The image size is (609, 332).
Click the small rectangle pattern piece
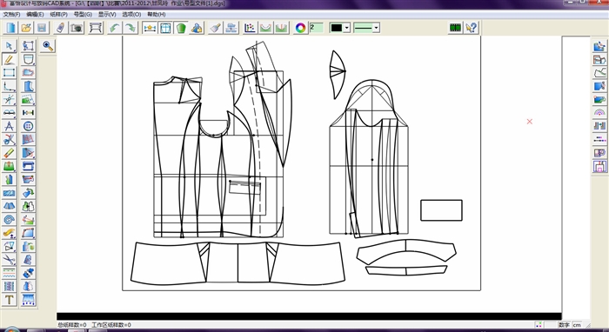click(441, 210)
